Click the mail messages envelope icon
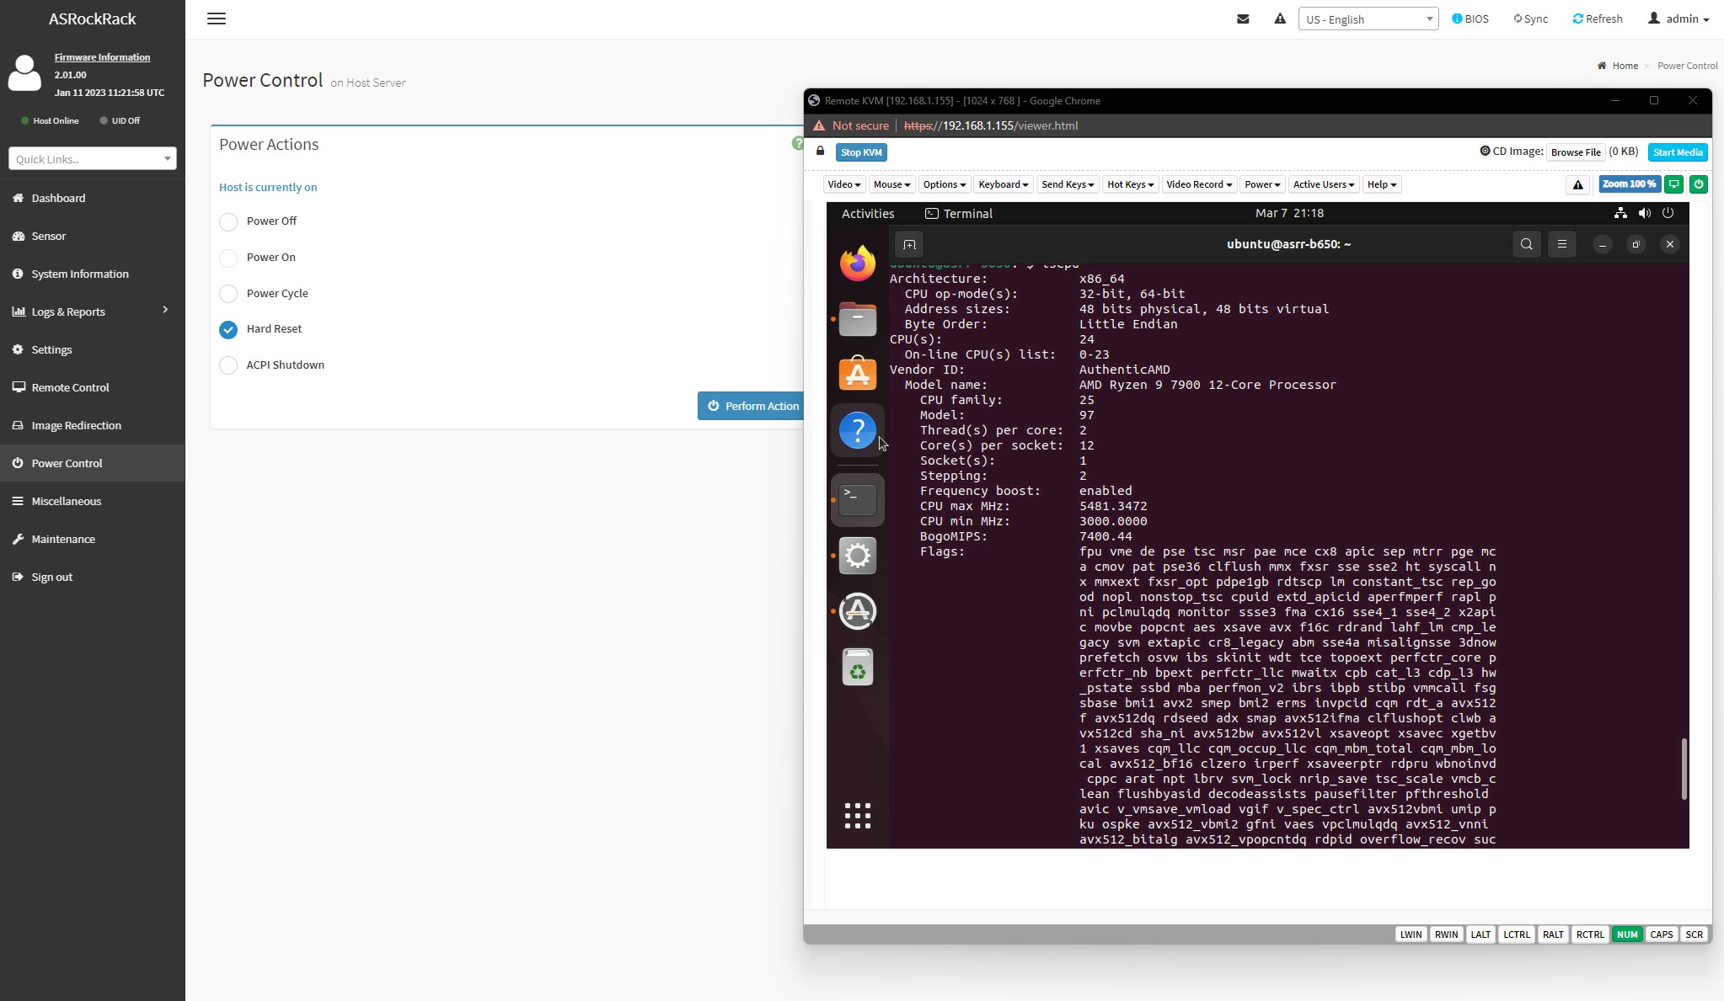 tap(1243, 19)
